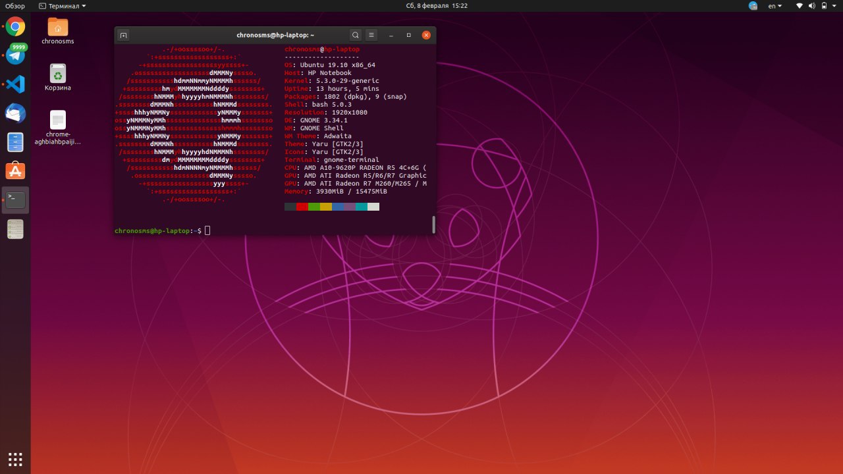Open search in the terminal header
The image size is (843, 474).
356,35
